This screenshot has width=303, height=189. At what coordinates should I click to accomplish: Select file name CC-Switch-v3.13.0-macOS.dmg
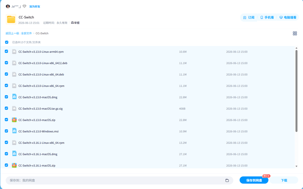[x=38, y=97]
